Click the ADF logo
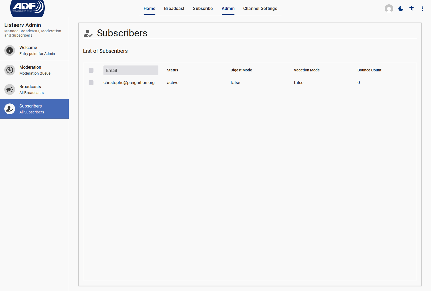Image resolution: width=431 pixels, height=291 pixels. tap(27, 8)
